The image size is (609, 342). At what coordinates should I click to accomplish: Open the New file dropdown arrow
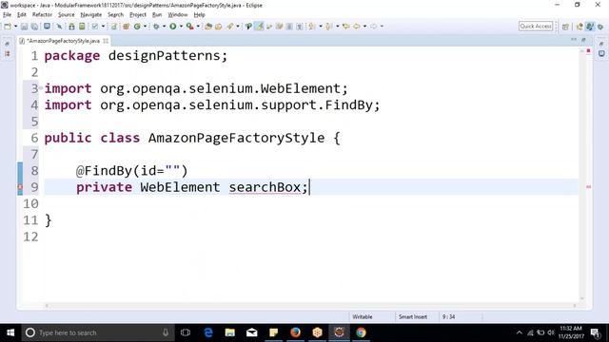16,27
